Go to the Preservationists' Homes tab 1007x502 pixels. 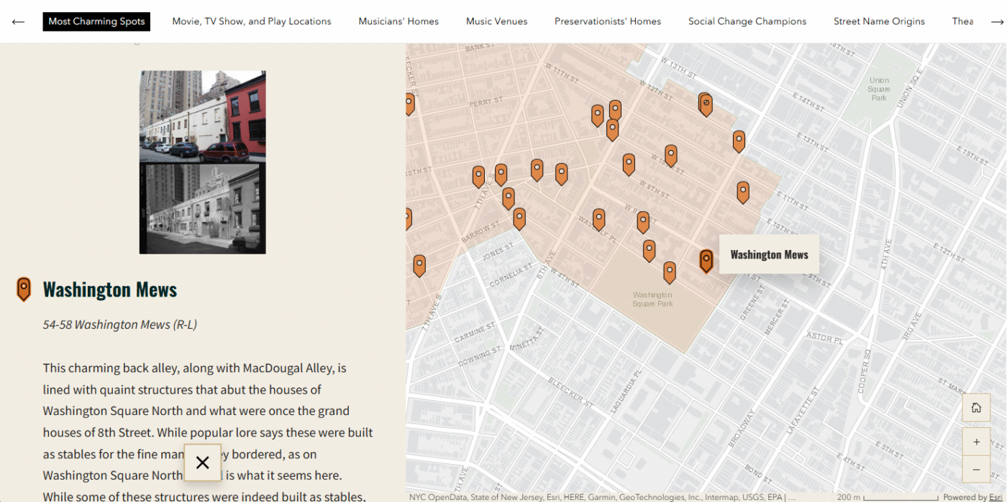click(608, 22)
